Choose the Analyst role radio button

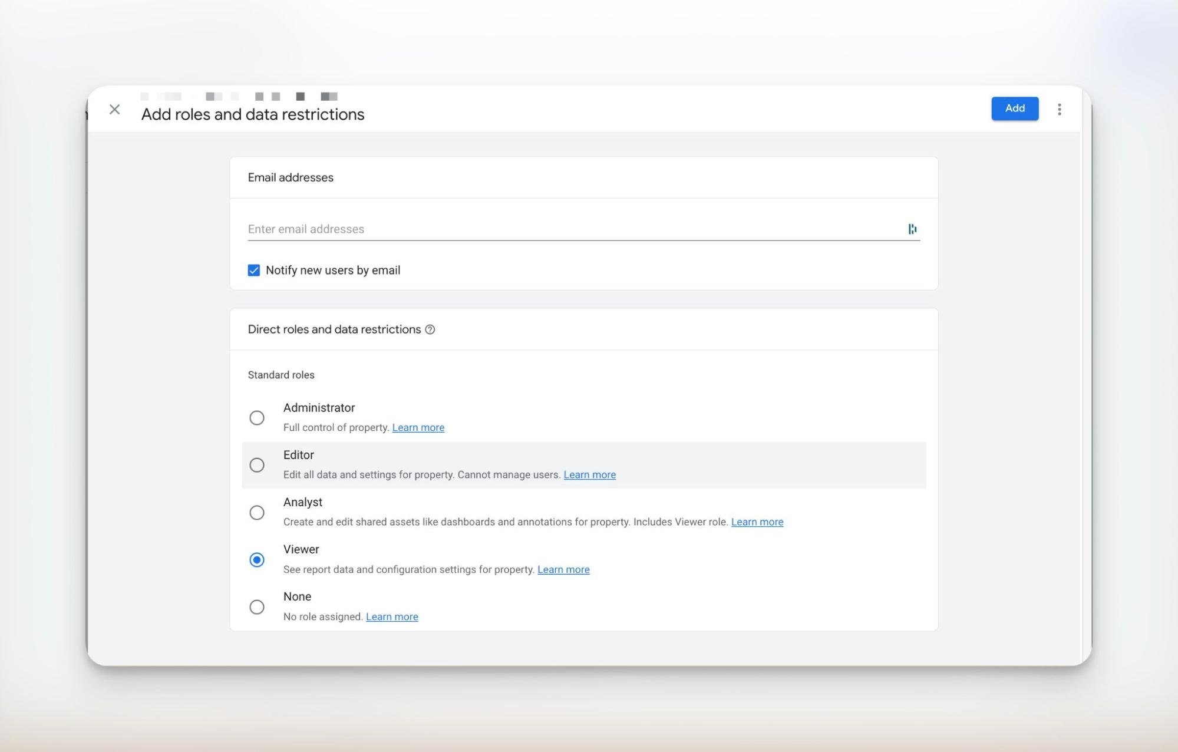[256, 512]
